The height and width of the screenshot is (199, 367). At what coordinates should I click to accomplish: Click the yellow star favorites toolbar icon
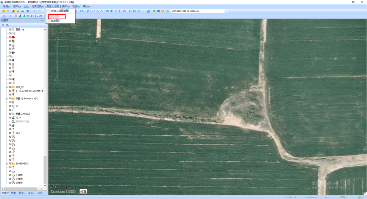[18, 11]
